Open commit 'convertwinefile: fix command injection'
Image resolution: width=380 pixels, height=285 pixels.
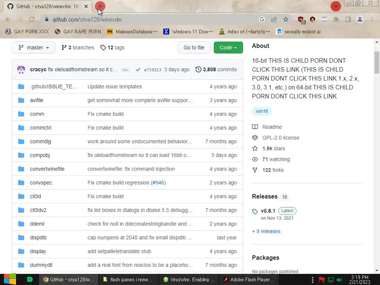click(131, 169)
